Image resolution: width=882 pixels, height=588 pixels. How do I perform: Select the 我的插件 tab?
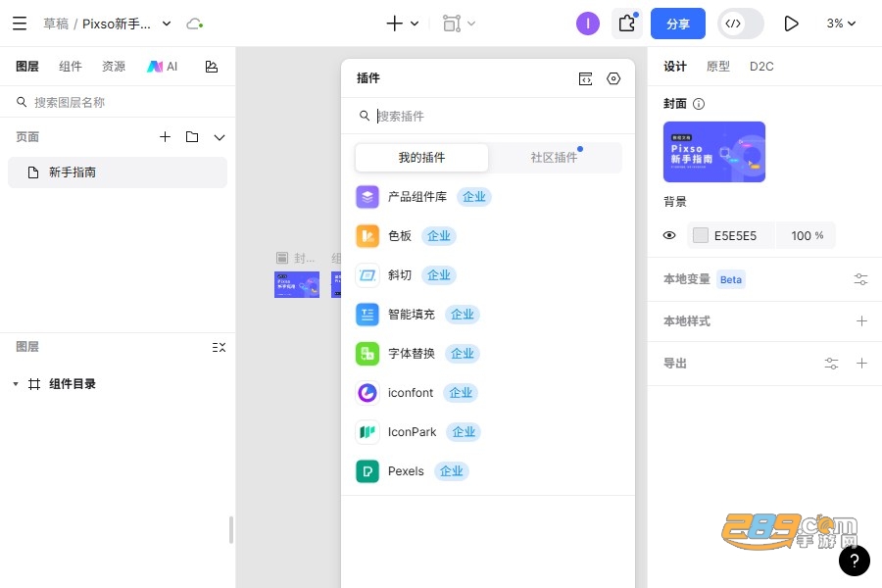pos(421,158)
